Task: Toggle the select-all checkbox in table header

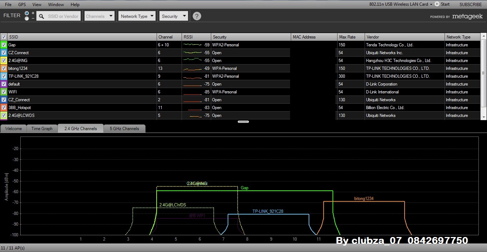Action: 4,37
